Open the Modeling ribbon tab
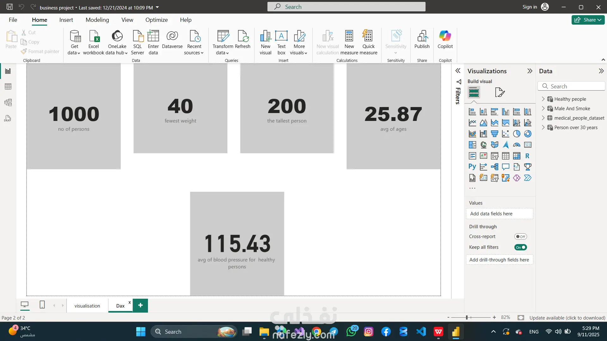The image size is (607, 341). [97, 20]
